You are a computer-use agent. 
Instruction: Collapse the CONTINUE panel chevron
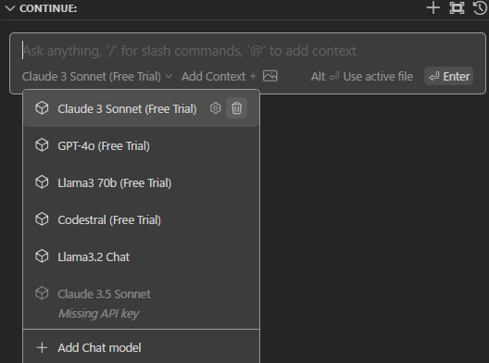pyautogui.click(x=10, y=8)
